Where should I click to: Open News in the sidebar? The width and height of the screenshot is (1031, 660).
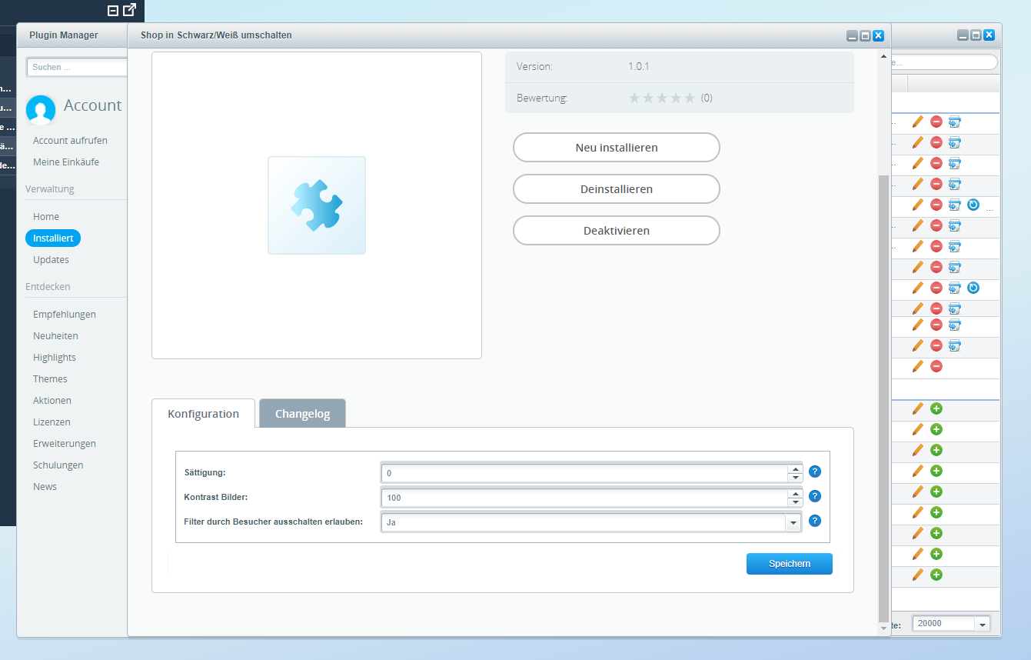(45, 486)
